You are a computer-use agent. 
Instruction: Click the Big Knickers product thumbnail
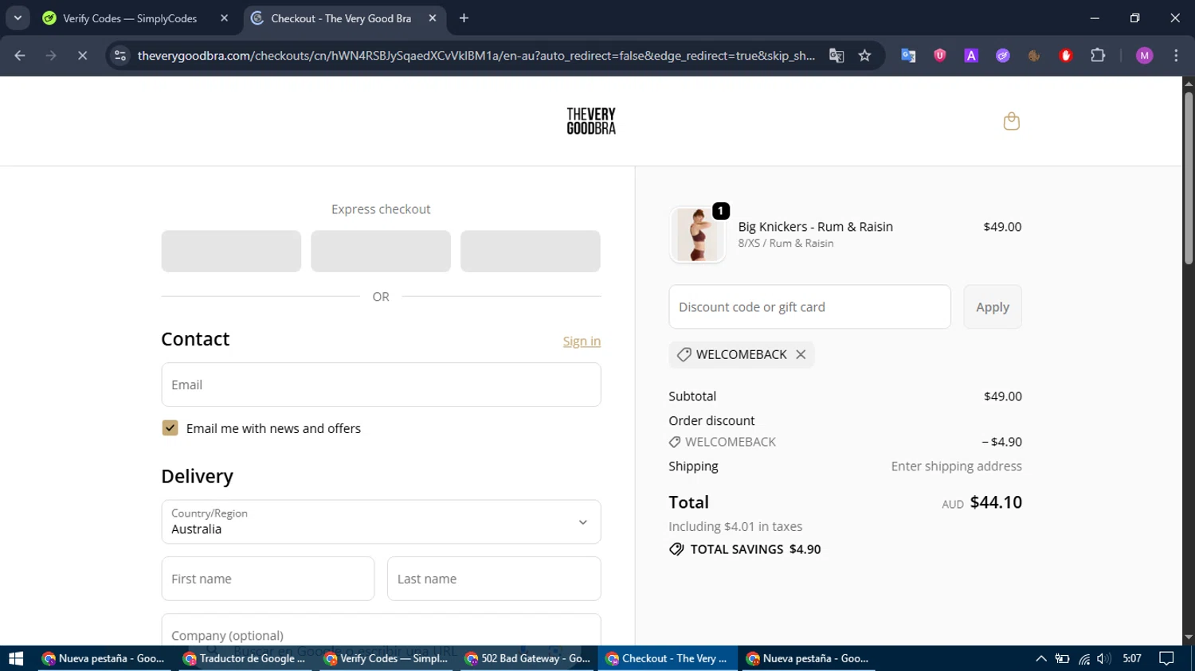[x=697, y=235]
